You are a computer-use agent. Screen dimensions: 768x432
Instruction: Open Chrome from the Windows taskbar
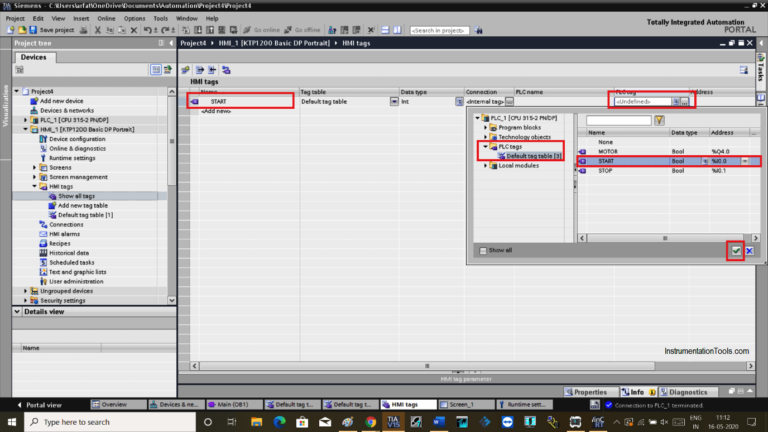[371, 422]
